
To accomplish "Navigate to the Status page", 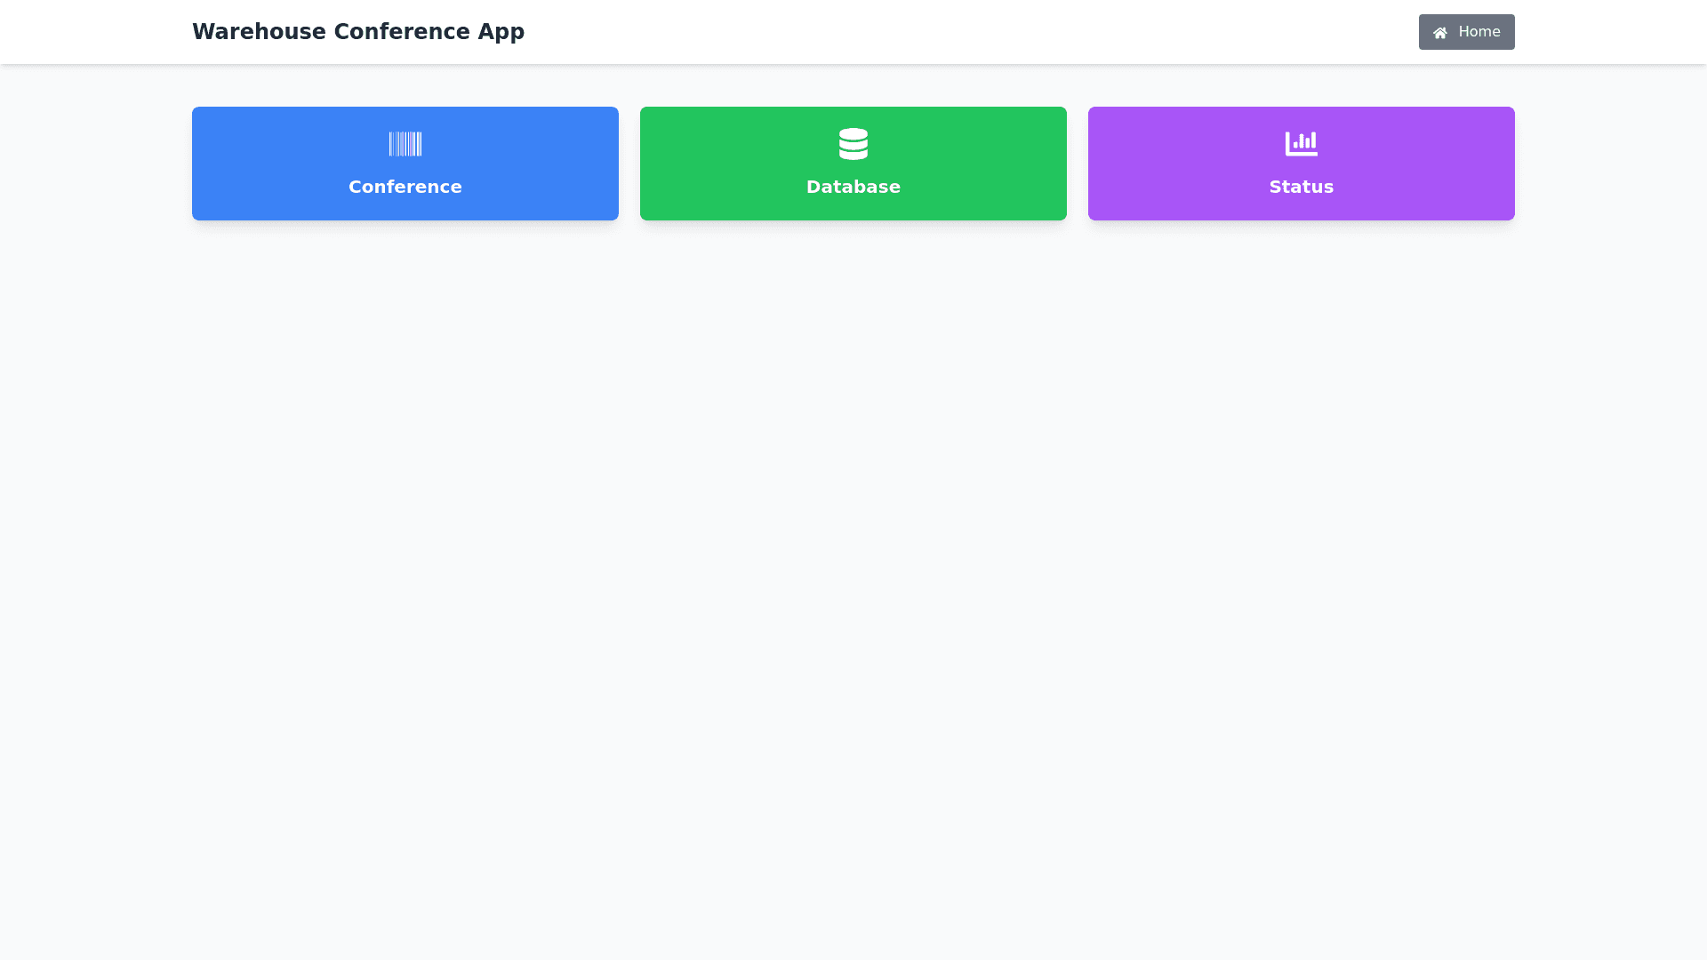I will click(1302, 164).
